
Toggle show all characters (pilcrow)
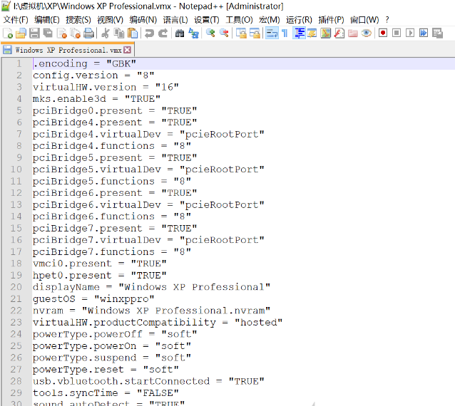[x=285, y=33]
